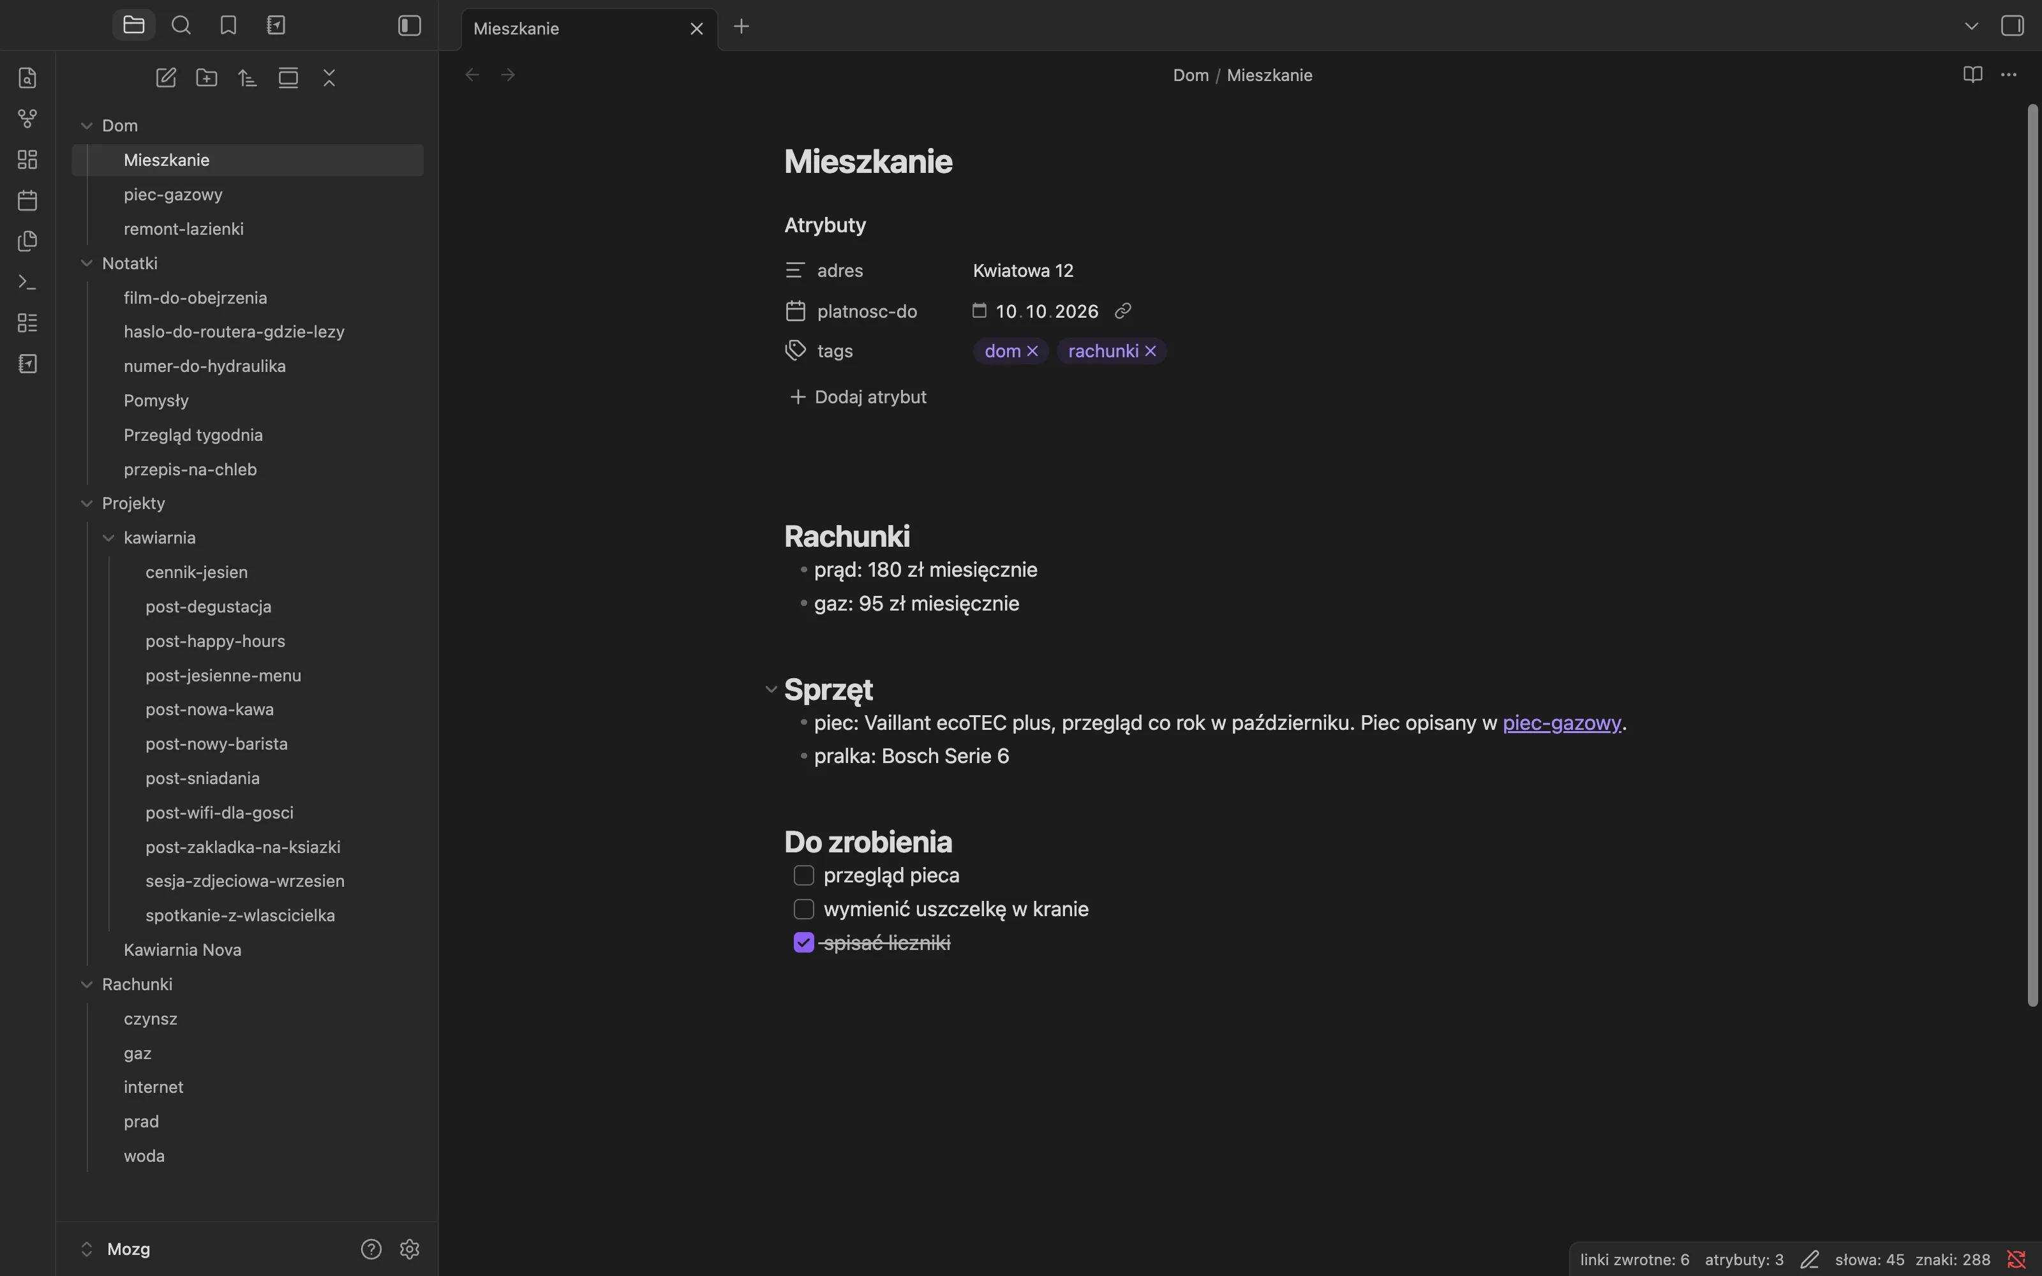Check the 'przegląd pieca' task
Viewport: 2042px width, 1276px height.
[x=803, y=875]
